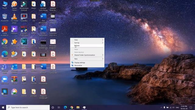Screen dimensions: 195x110
Task: Open Typing Trainer shortcut
Action: 14,6
